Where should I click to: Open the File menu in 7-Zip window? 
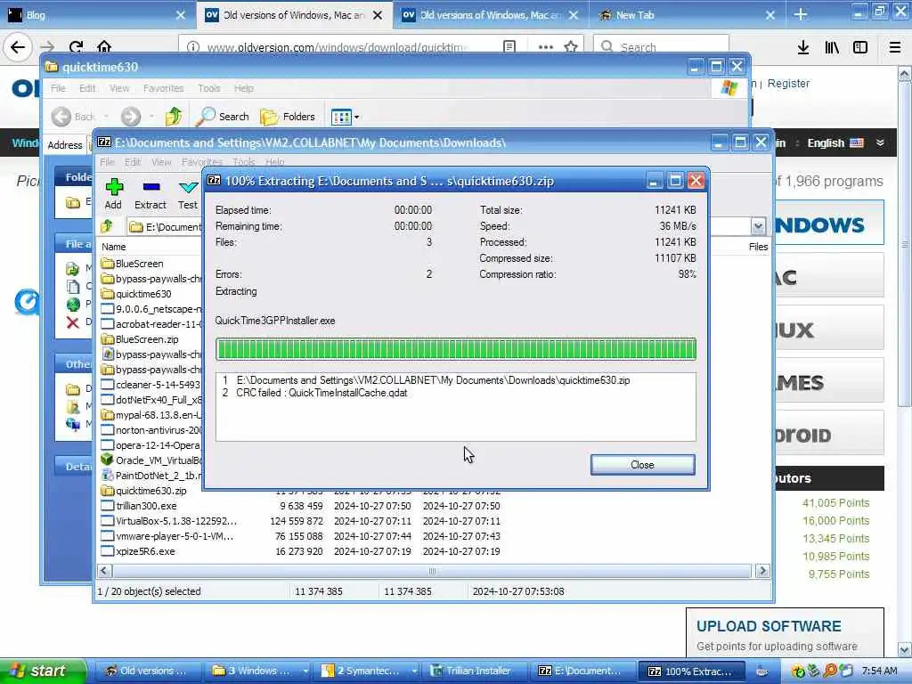point(107,162)
